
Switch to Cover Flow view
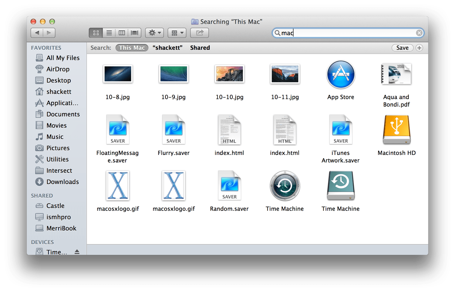134,33
